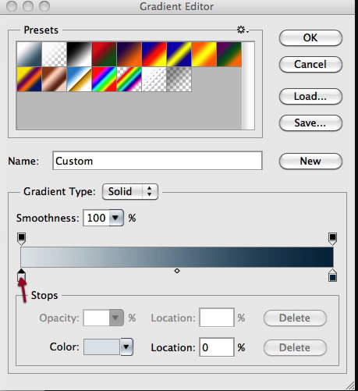358x391 pixels.
Task: Open the Gradient Type dropdown
Action: click(x=130, y=192)
